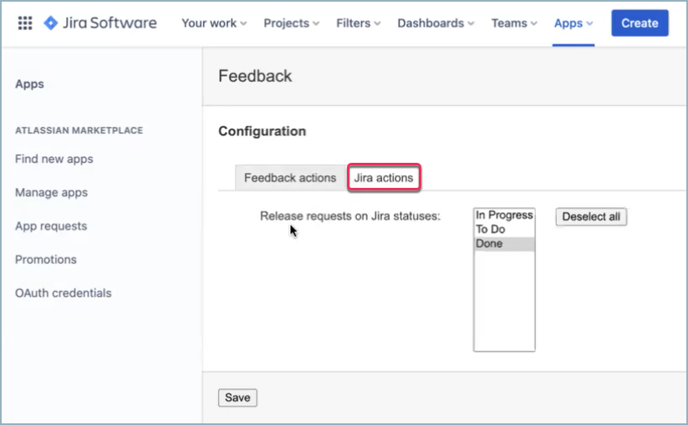Click the blue Create button
This screenshot has height=425, width=688.
click(x=640, y=23)
